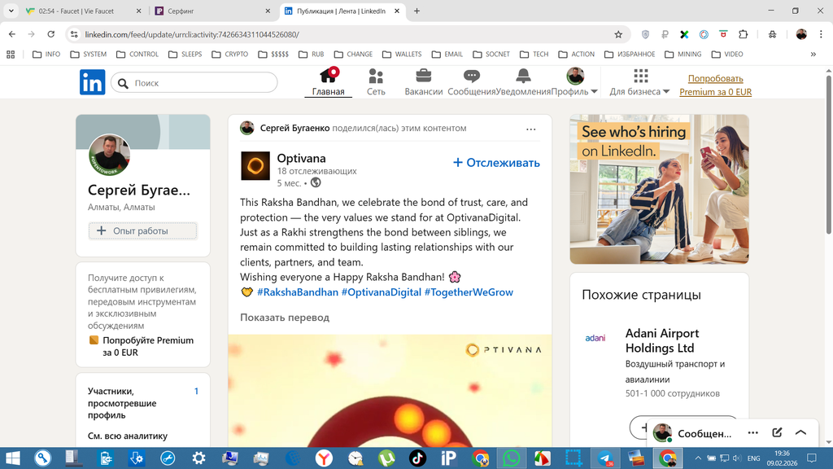This screenshot has width=833, height=469.
Task: Click the #TogetherWeGrow hashtag
Action: coord(469,292)
